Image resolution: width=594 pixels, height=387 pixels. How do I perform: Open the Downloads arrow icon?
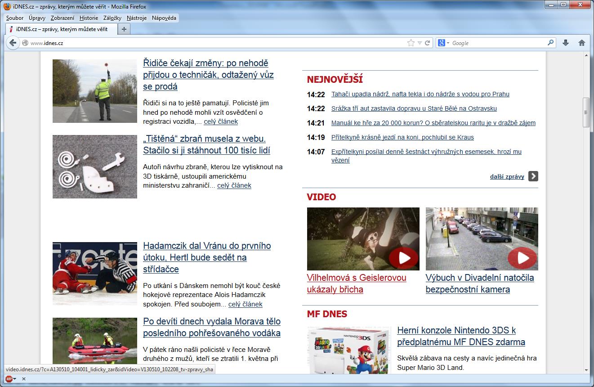(566, 43)
